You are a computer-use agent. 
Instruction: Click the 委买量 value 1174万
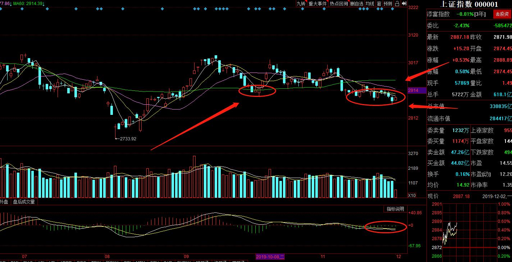[x=461, y=141]
